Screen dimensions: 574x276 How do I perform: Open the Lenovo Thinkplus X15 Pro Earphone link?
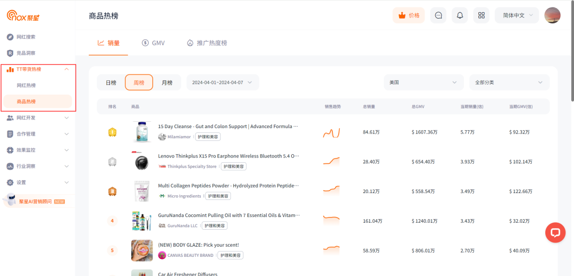coord(229,156)
